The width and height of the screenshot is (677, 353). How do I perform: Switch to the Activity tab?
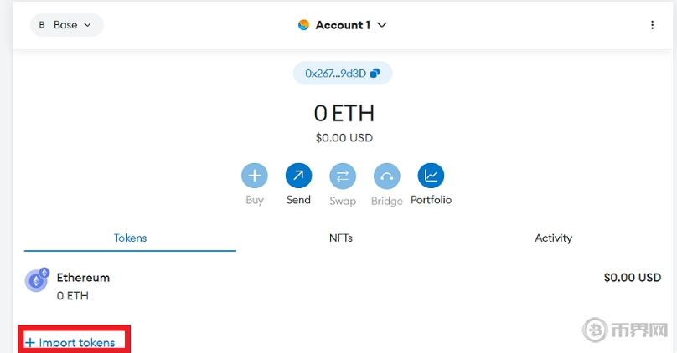click(553, 238)
